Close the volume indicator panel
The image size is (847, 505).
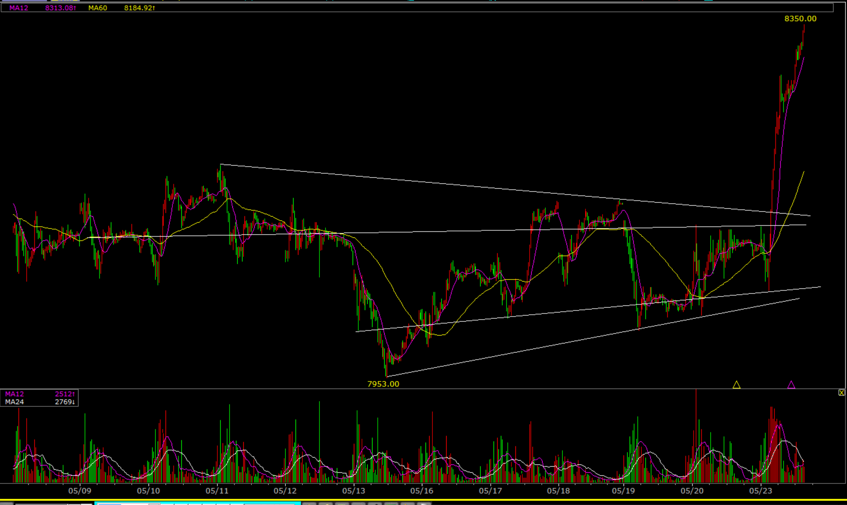coord(842,393)
